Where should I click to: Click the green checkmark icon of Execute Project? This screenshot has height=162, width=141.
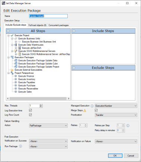[12, 35]
